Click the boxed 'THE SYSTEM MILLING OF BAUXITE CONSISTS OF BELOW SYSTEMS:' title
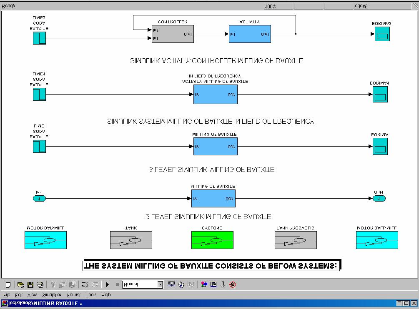 click(211, 265)
